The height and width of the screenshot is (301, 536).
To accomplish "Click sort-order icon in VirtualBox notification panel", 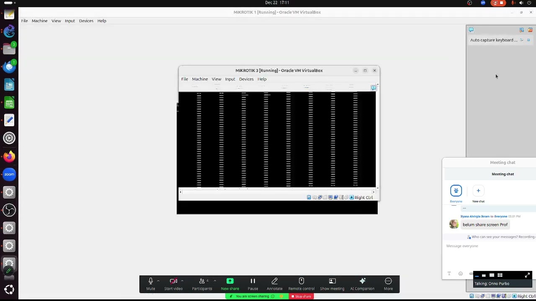I will tap(521, 30).
